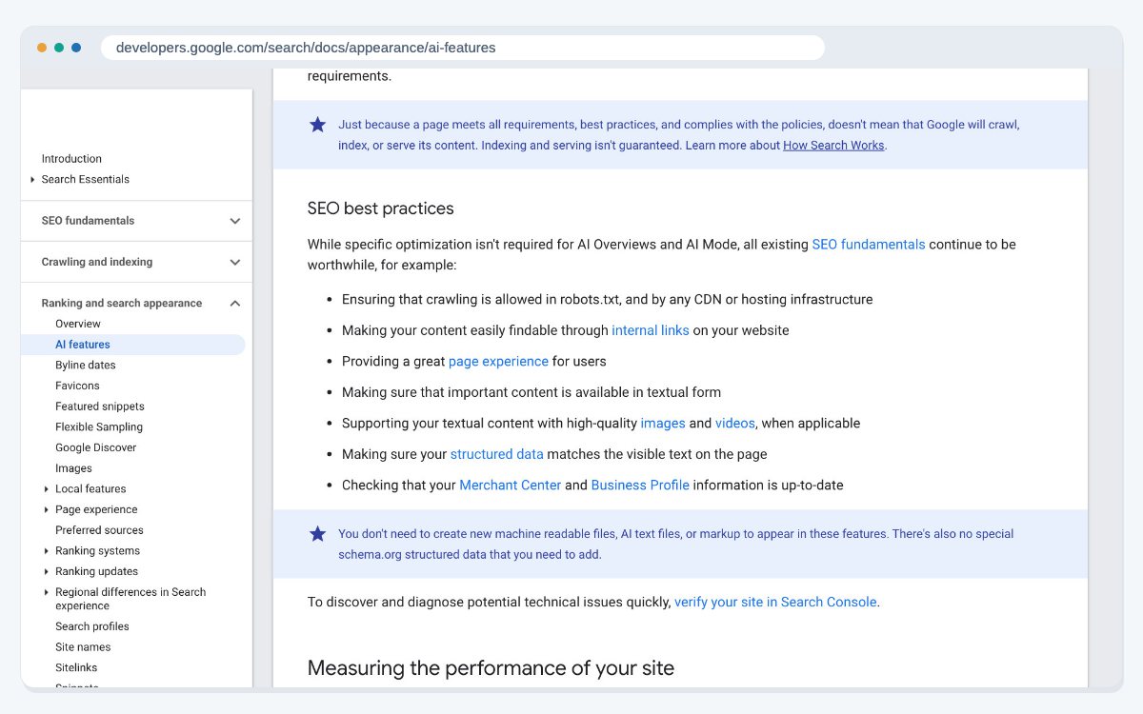Open the Merchant Center link

(510, 486)
